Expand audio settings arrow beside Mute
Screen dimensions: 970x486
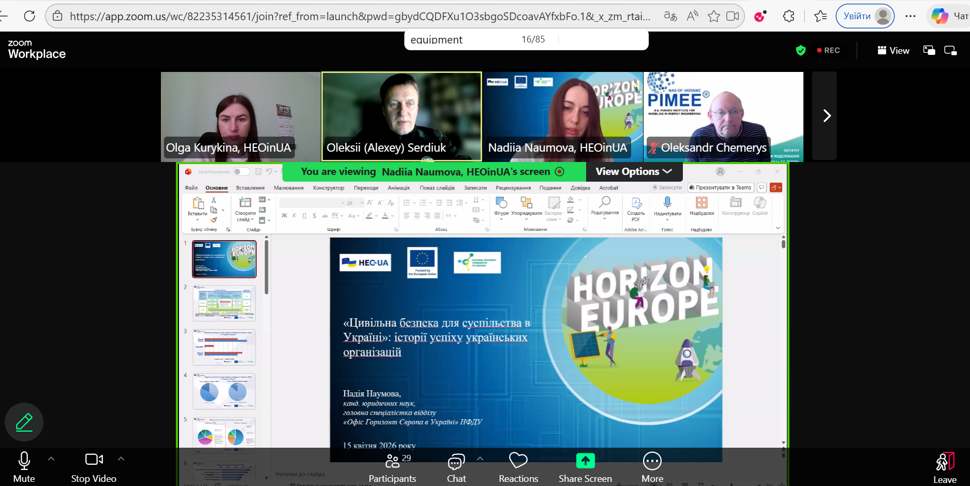(x=51, y=459)
